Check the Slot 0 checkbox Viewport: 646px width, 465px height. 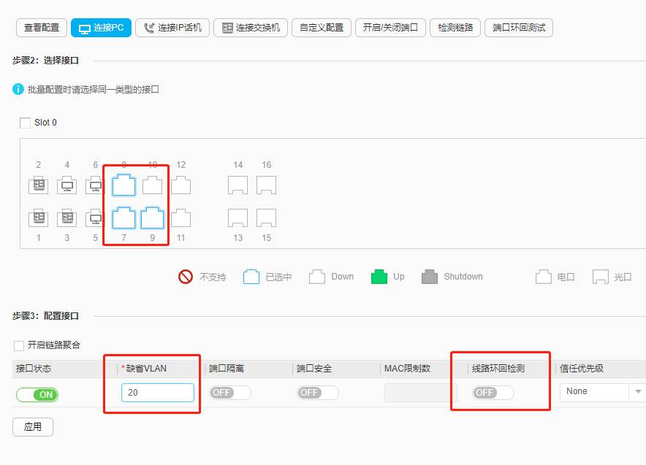(26, 123)
